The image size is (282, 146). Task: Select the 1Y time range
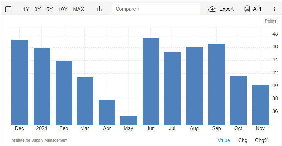[26, 9]
